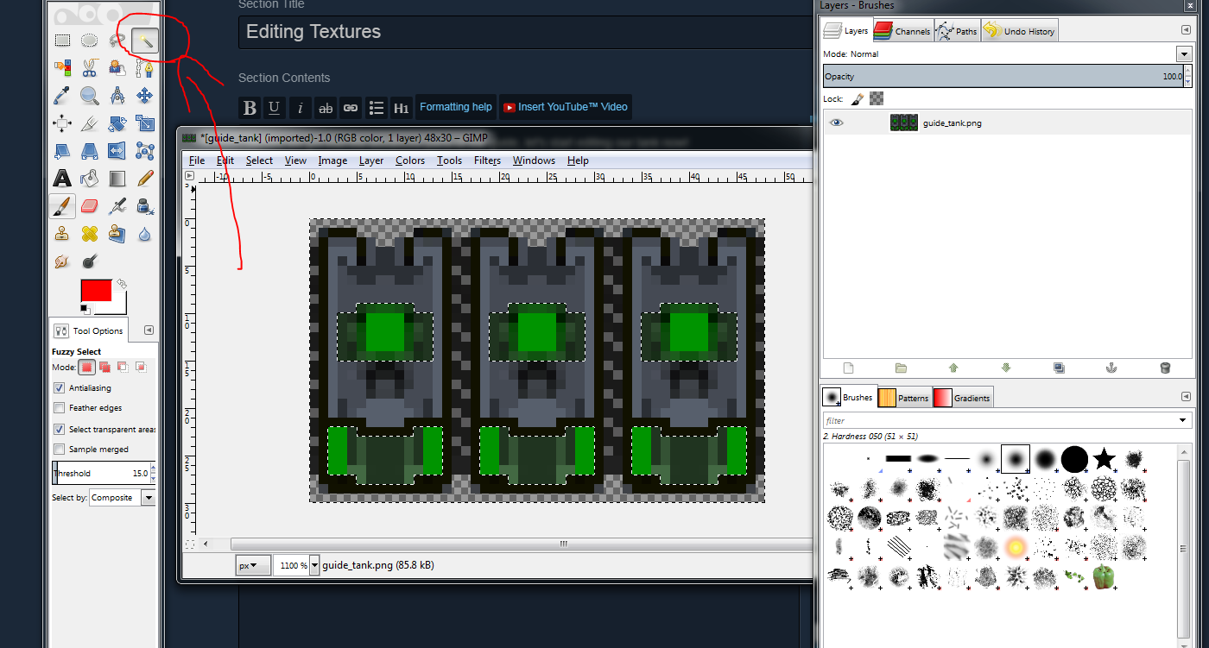Select the Select by Color tool

point(62,67)
